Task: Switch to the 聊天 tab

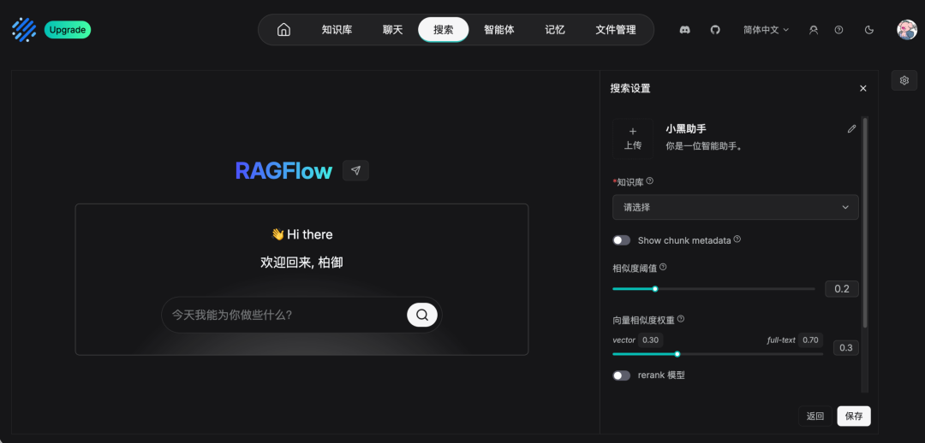Action: 393,29
